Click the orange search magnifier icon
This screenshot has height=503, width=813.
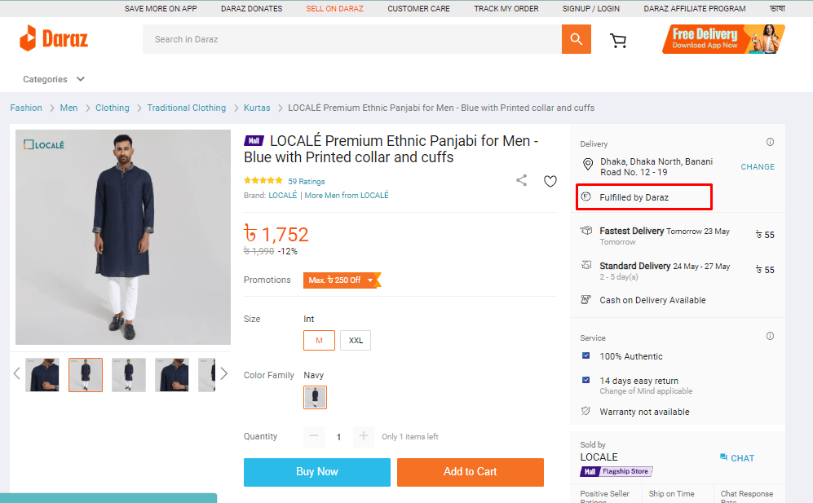click(576, 38)
